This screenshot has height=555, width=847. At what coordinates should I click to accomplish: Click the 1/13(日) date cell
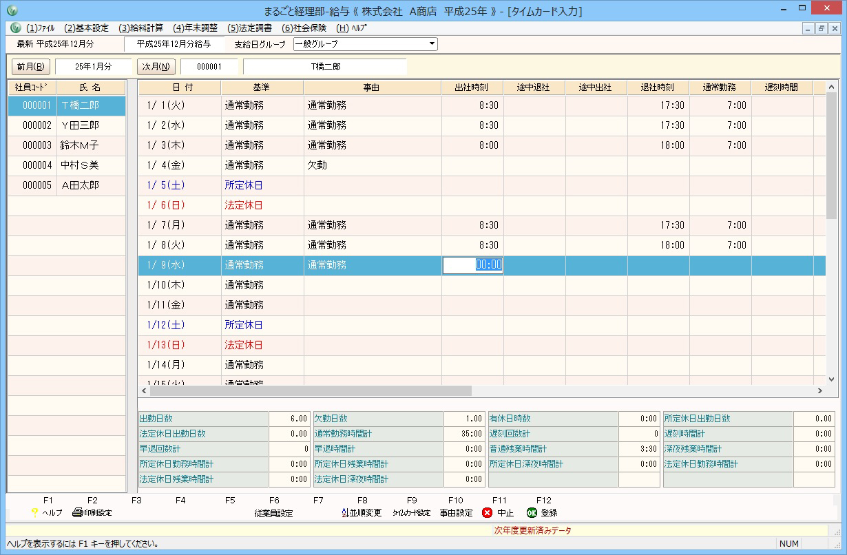pos(180,345)
